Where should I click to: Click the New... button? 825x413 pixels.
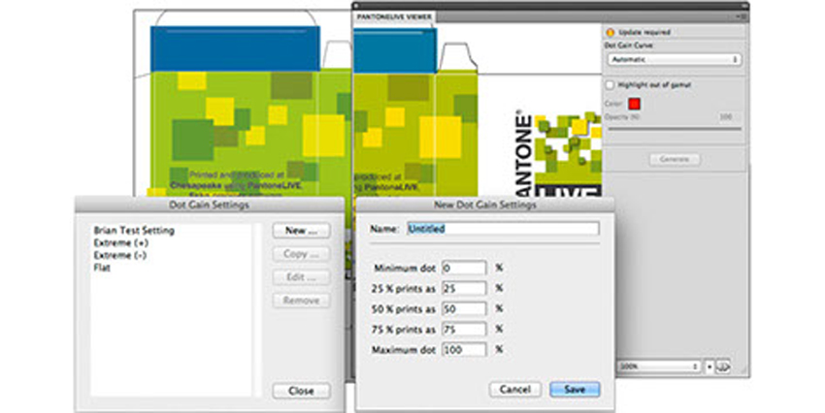click(x=301, y=231)
